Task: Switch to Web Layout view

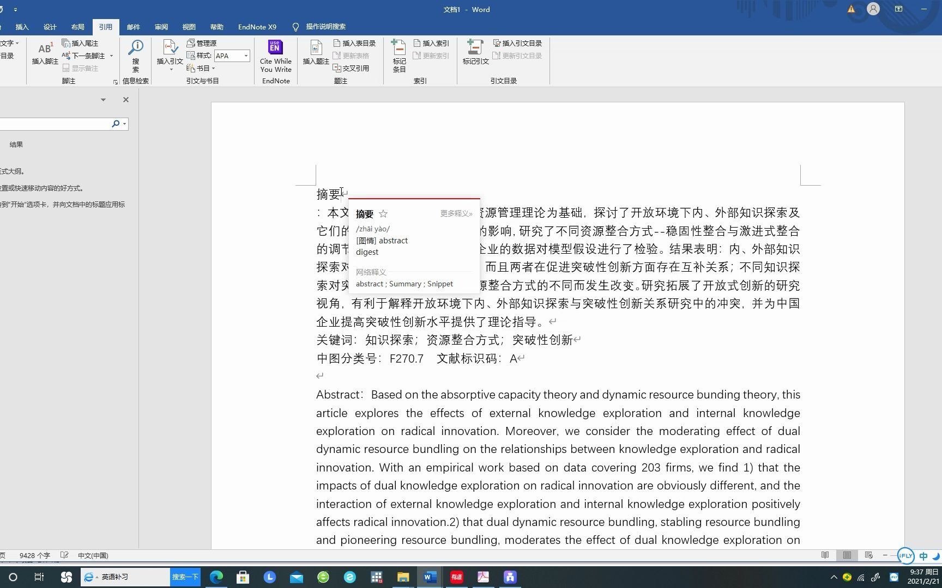Action: click(x=869, y=555)
